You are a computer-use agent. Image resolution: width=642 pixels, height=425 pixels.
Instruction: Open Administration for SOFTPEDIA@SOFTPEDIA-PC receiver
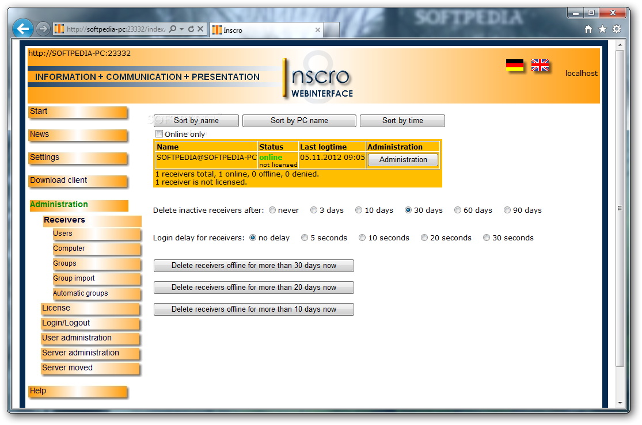click(x=403, y=160)
